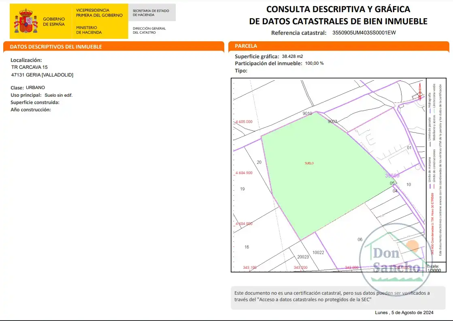The height and width of the screenshot is (321, 453).
Task: Select the date 'Lunes , 5 de Agosto de 2024'
Action: (404, 312)
